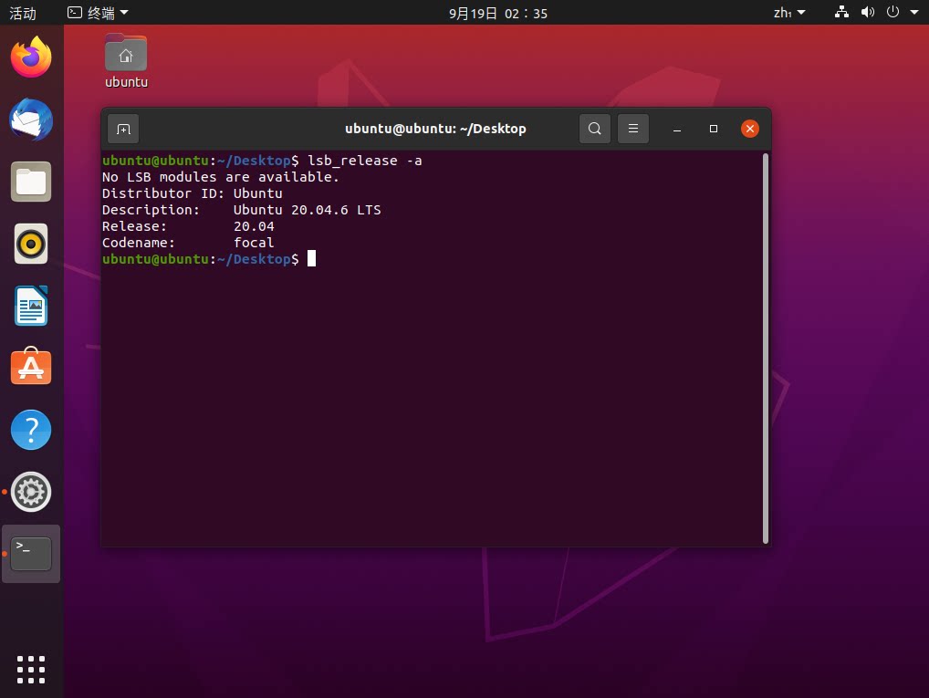929x698 pixels.
Task: Add a new terminal tab
Action: pyautogui.click(x=123, y=129)
